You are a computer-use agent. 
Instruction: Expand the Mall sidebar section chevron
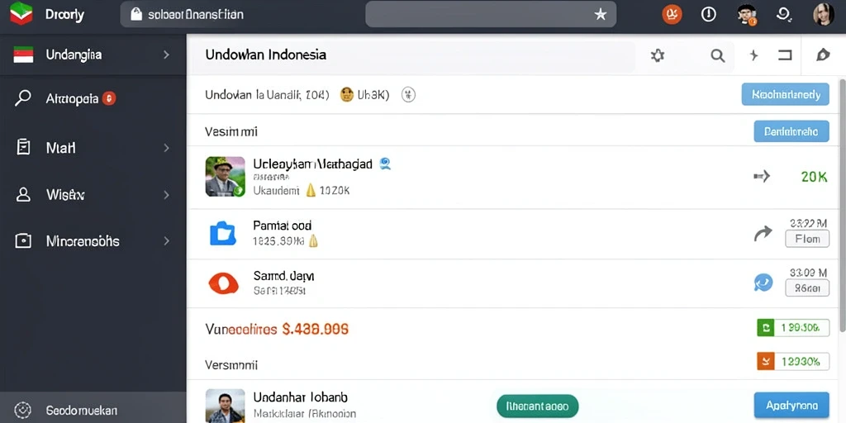[x=166, y=148]
